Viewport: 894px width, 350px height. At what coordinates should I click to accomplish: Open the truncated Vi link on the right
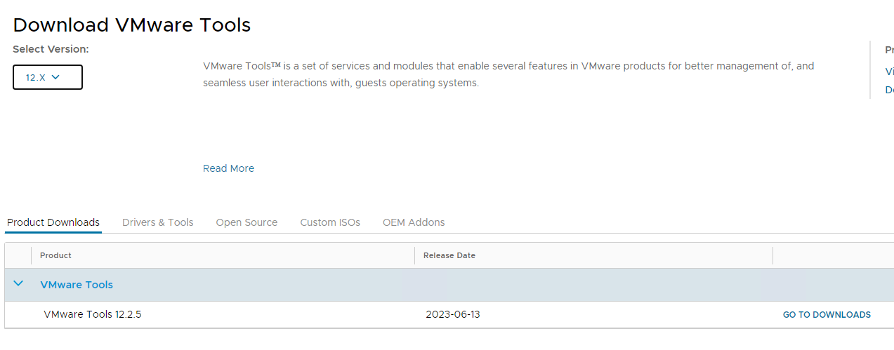coord(889,72)
